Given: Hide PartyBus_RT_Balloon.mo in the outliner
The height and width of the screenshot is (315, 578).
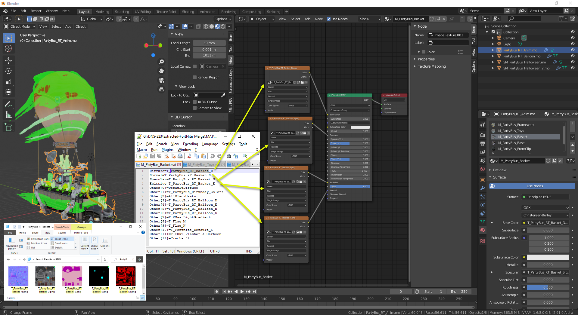Looking at the screenshot, I should (573, 56).
